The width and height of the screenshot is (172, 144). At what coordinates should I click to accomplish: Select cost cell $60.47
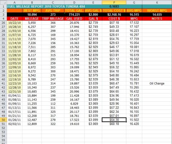tap(114, 83)
